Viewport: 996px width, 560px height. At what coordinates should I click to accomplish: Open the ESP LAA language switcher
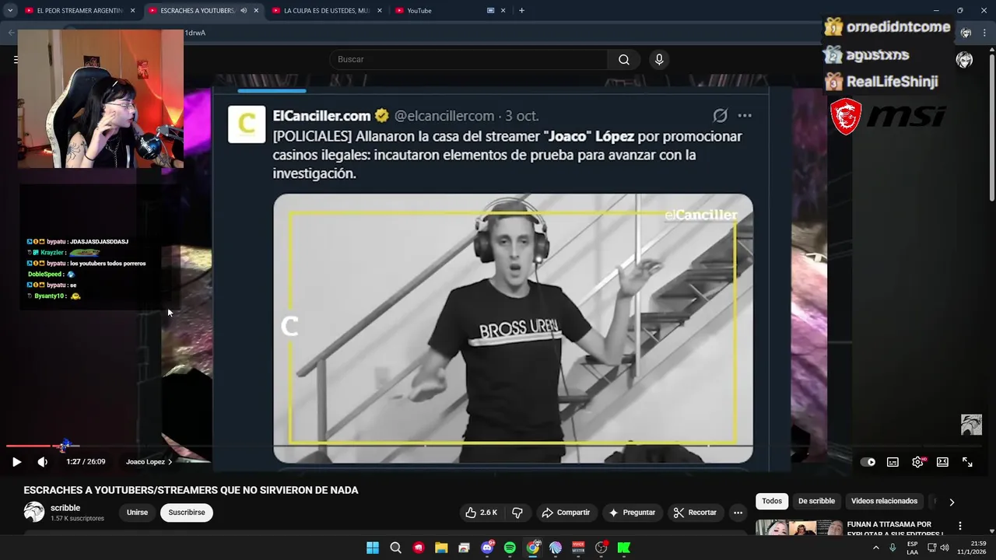[912, 548]
